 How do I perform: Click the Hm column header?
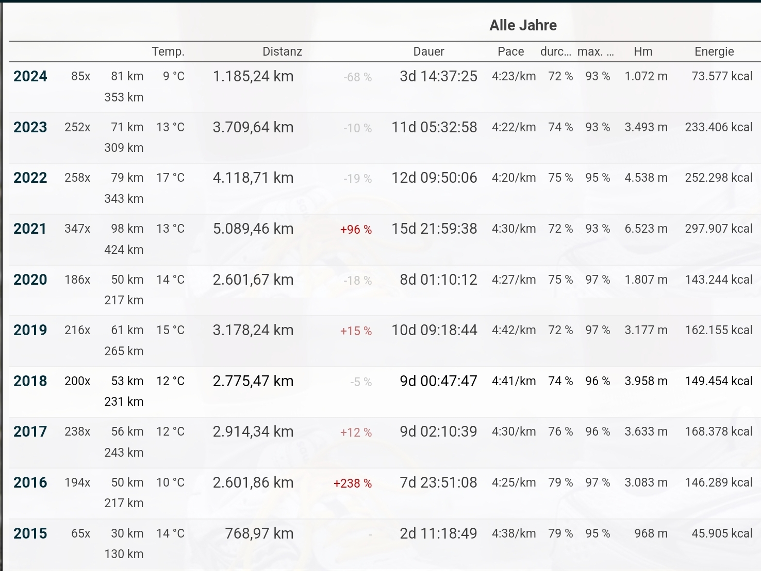(x=643, y=51)
